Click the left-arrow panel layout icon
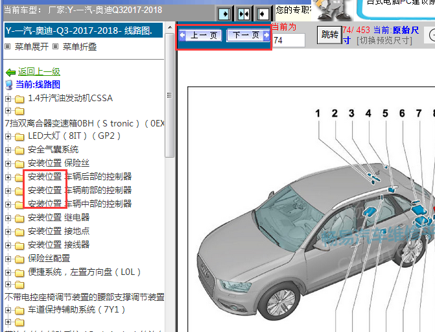Screen dimensions: 435x332 pyautogui.click(x=263, y=14)
